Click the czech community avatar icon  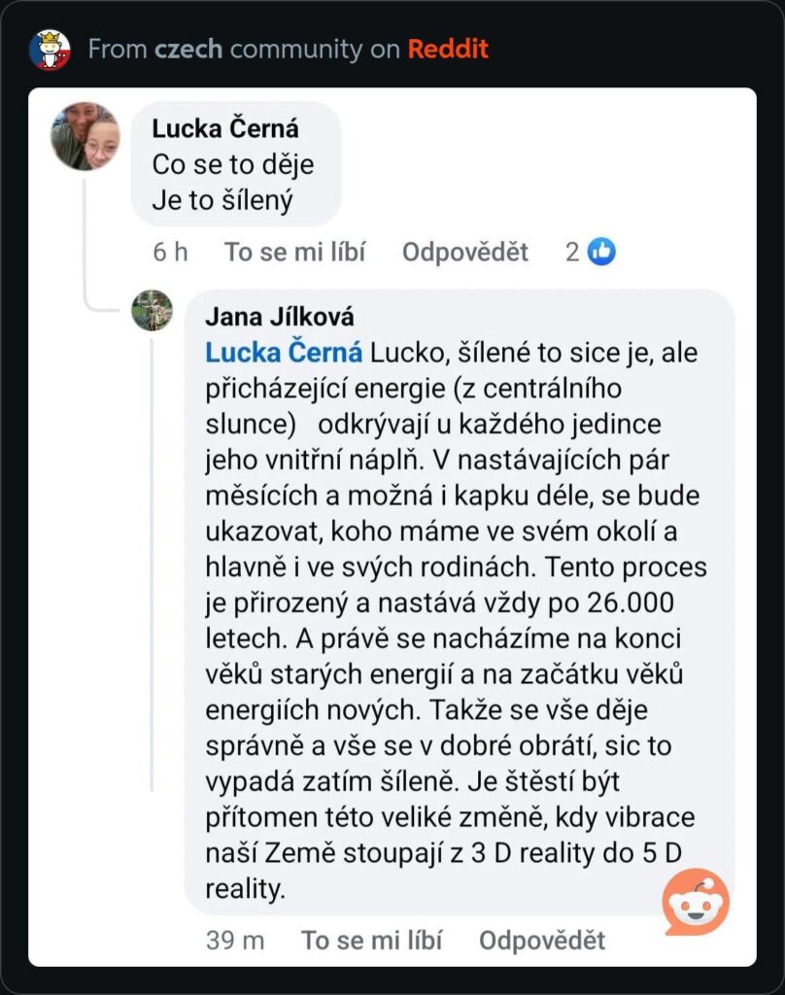tap(50, 50)
